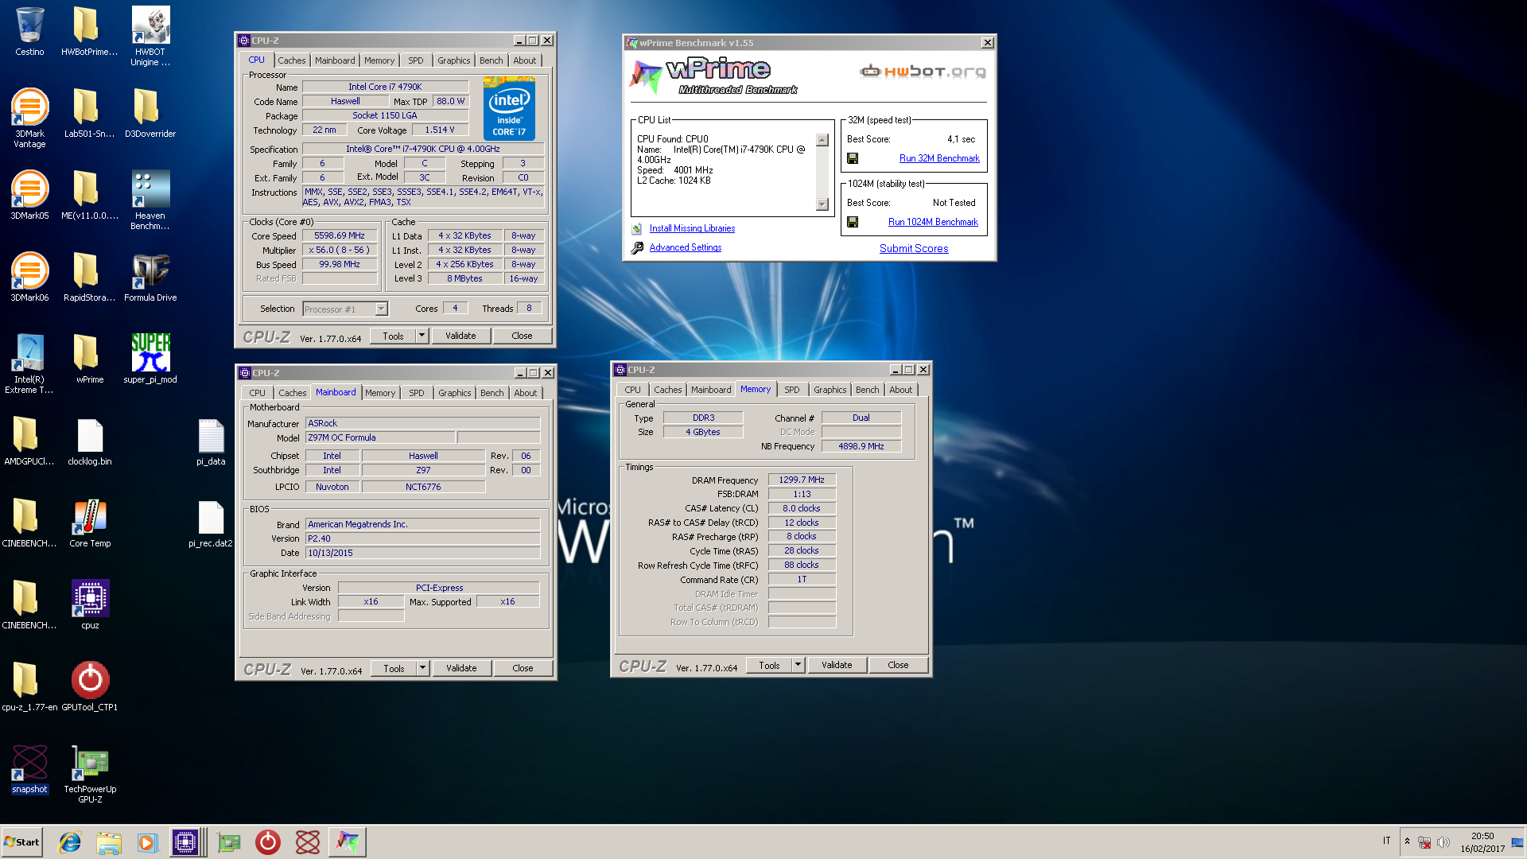This screenshot has width=1527, height=859.
Task: Click Validate button in top CPU-Z window
Action: click(x=460, y=336)
